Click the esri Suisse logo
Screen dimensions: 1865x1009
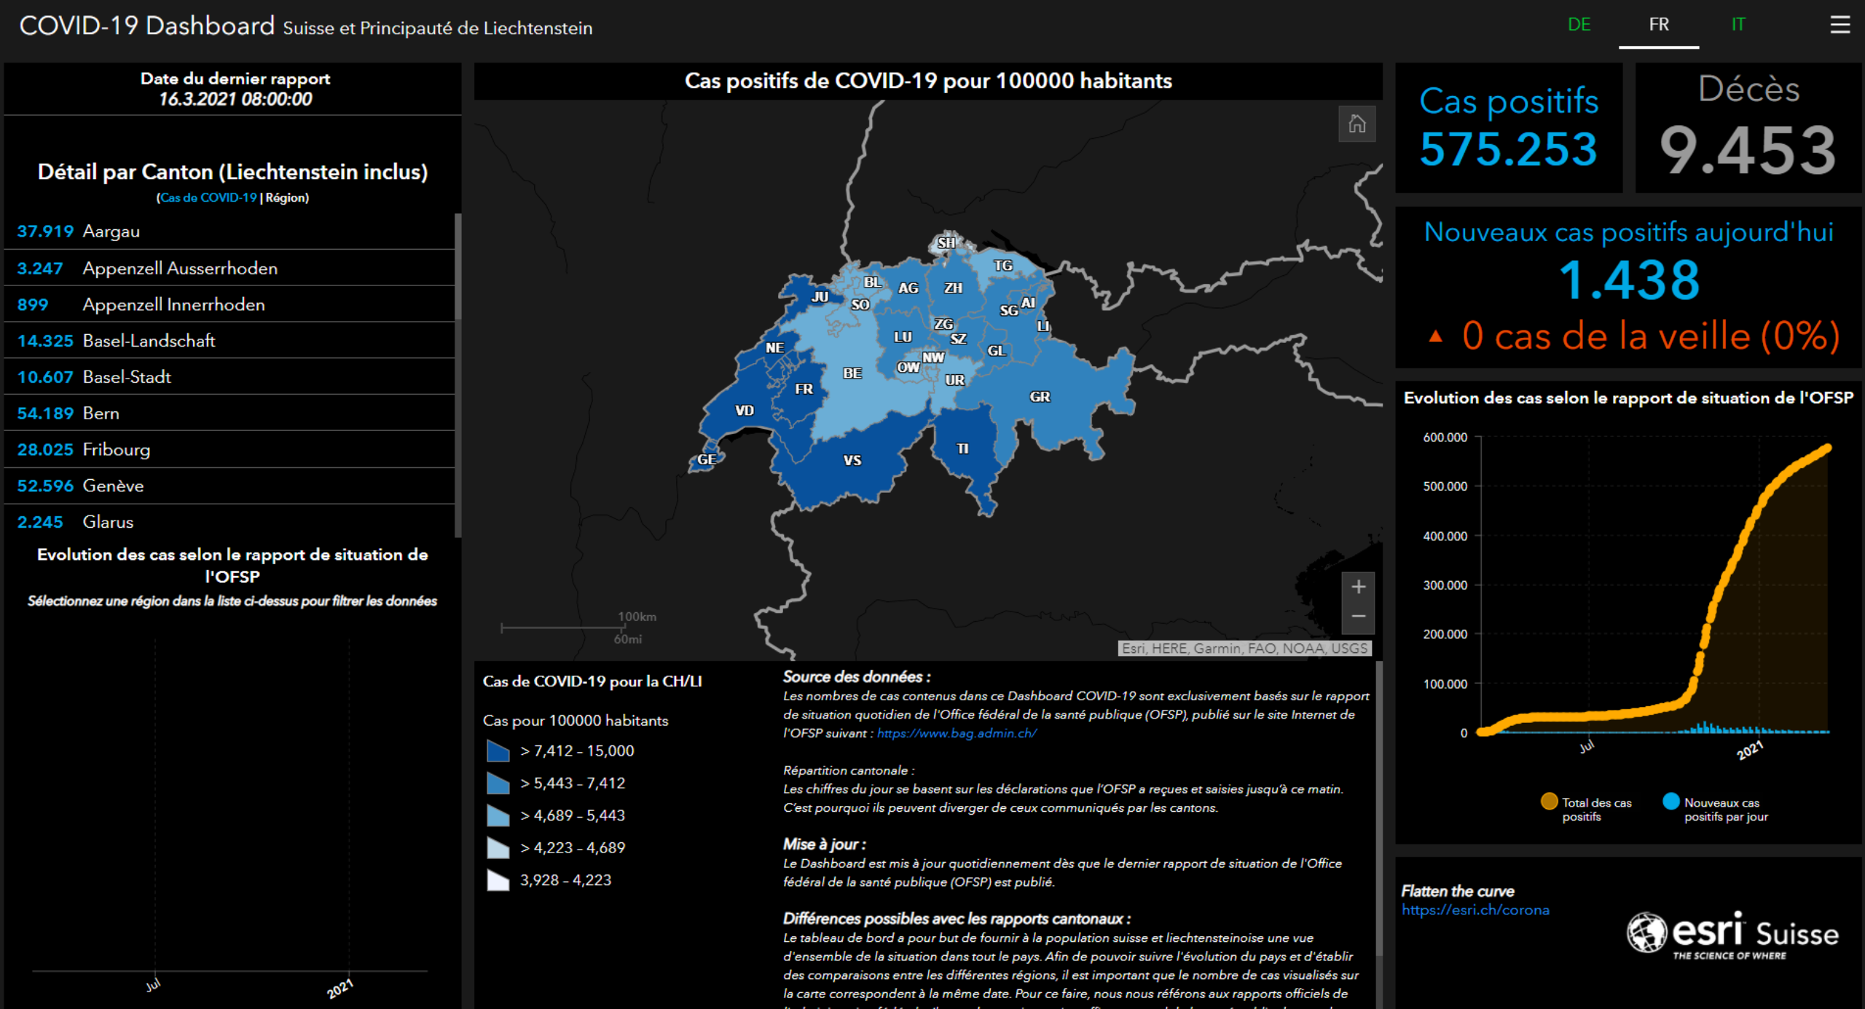point(1732,935)
